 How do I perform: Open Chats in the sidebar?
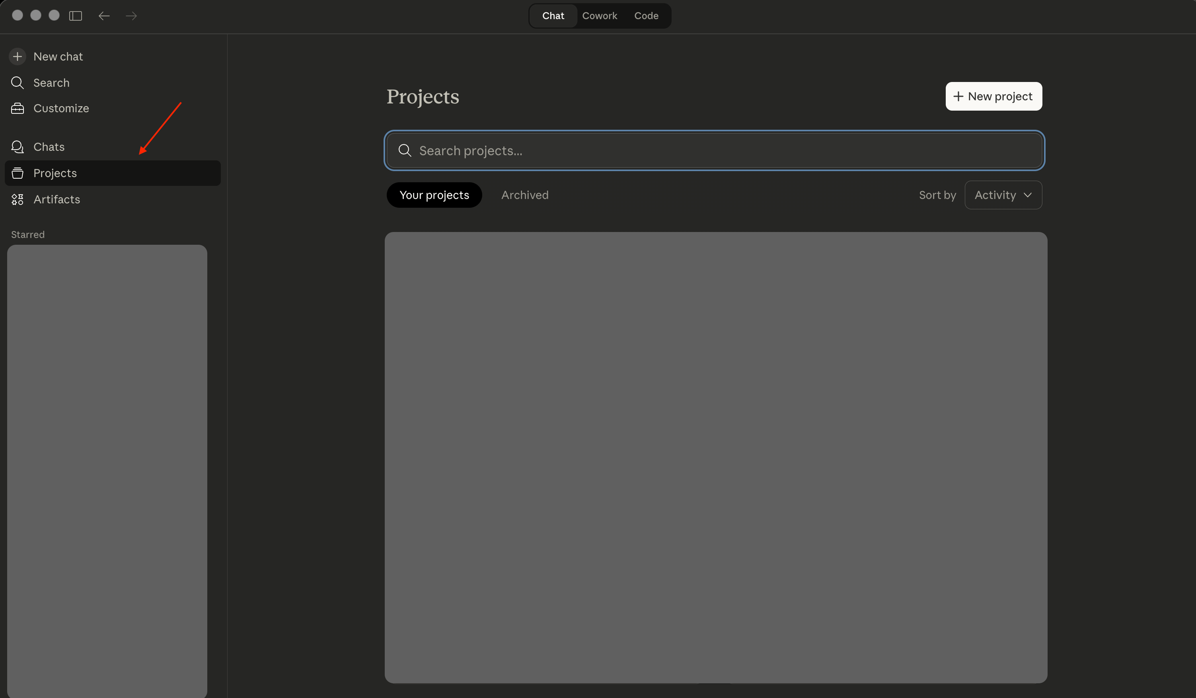113,147
